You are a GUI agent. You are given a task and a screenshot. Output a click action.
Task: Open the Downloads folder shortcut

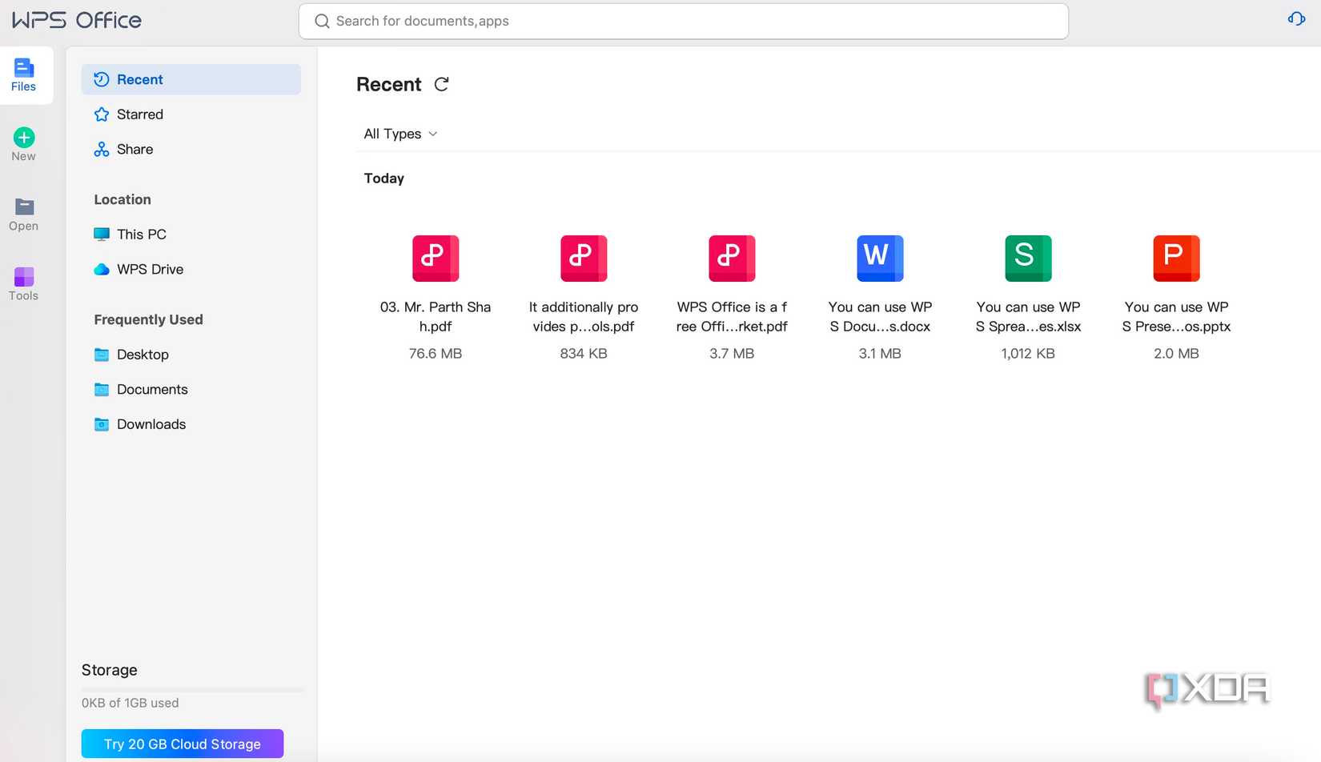(151, 424)
